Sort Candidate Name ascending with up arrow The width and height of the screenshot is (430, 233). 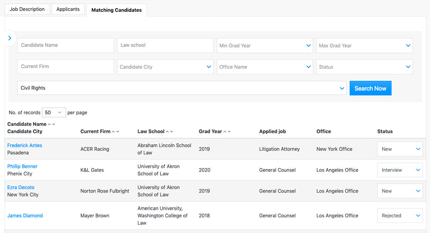point(49,124)
